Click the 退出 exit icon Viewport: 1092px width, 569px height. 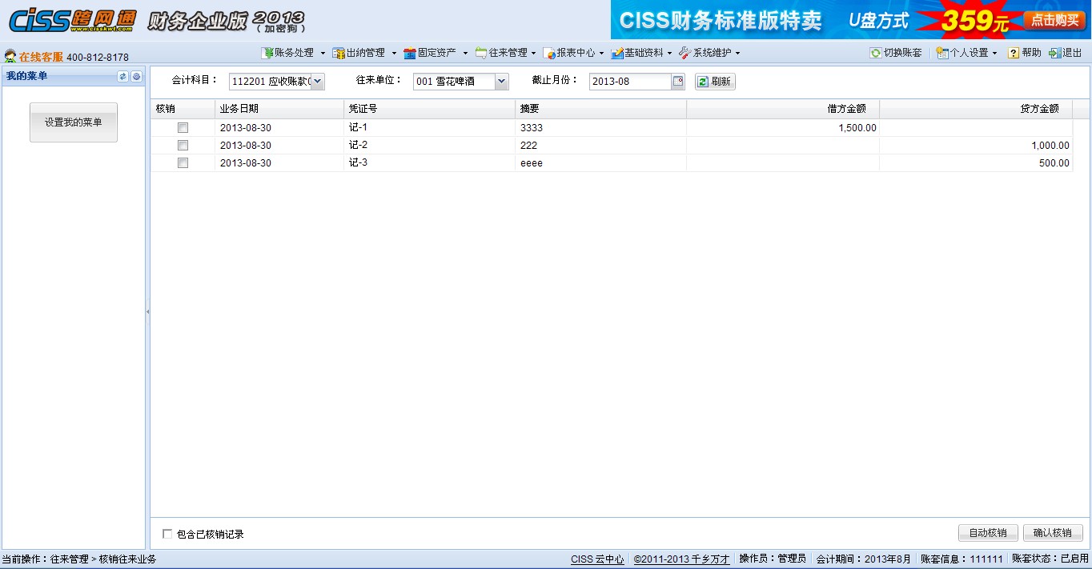[x=1054, y=53]
